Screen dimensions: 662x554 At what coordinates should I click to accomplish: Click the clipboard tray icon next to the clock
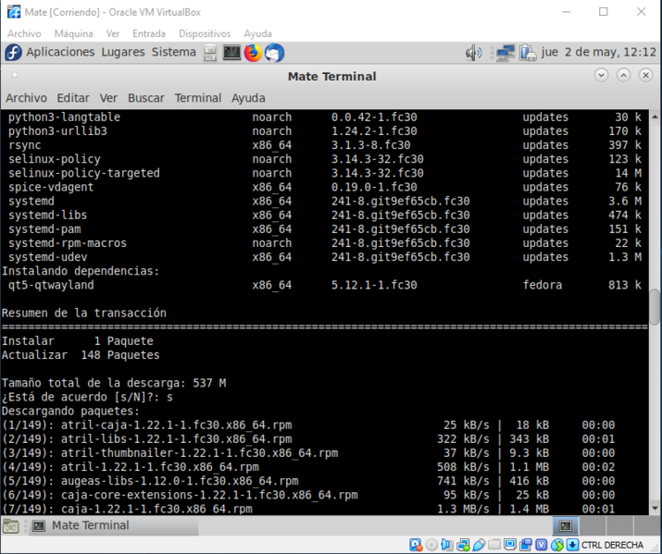[528, 53]
